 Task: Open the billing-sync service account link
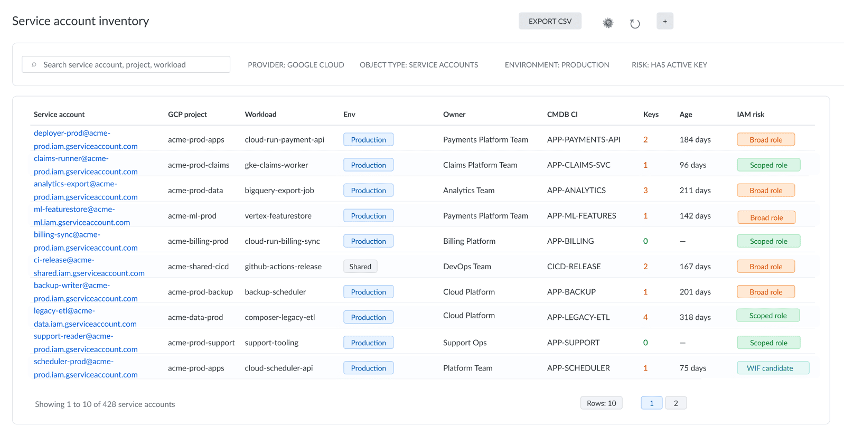tap(86, 241)
